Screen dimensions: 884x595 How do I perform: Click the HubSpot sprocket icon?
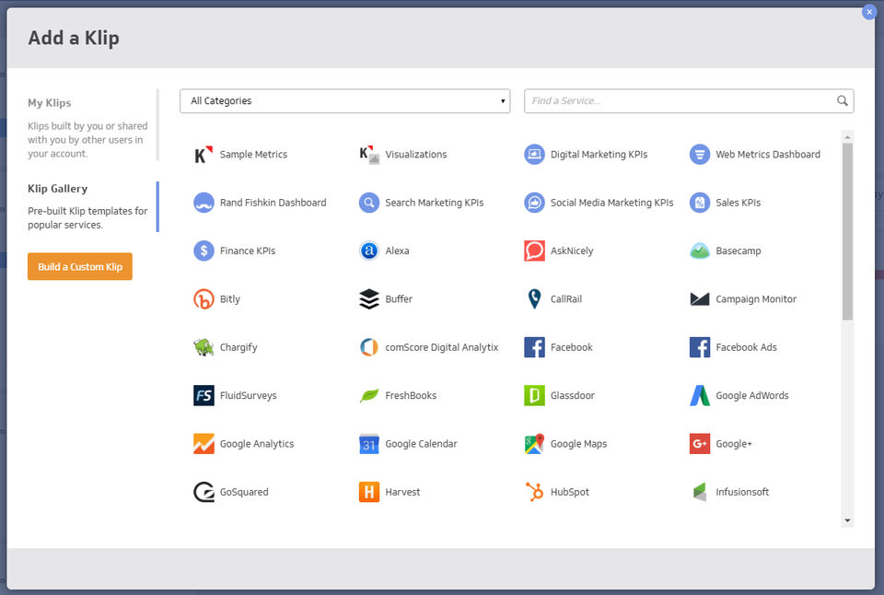point(534,492)
